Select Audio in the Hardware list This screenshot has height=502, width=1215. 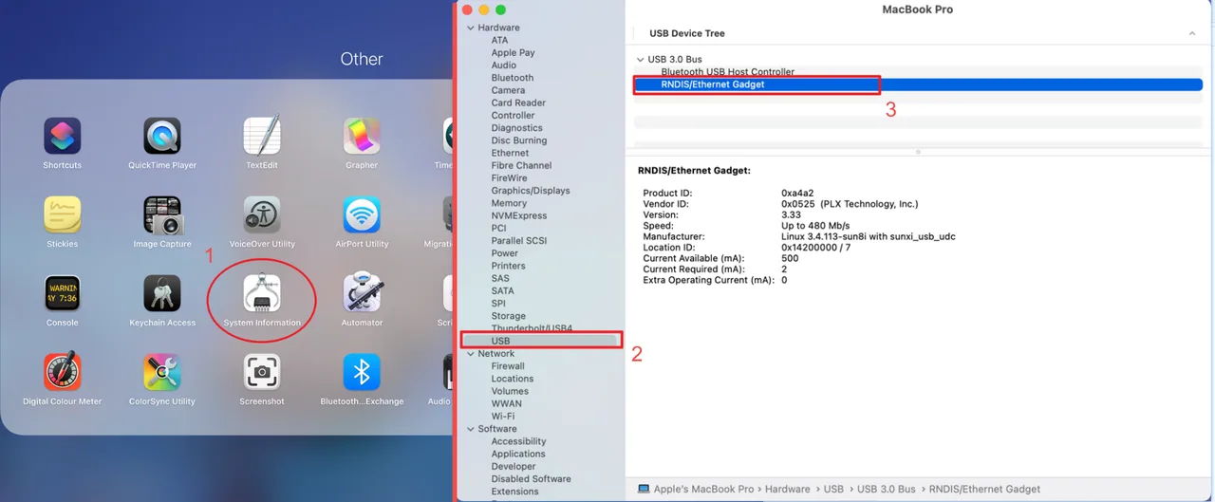pyautogui.click(x=504, y=65)
